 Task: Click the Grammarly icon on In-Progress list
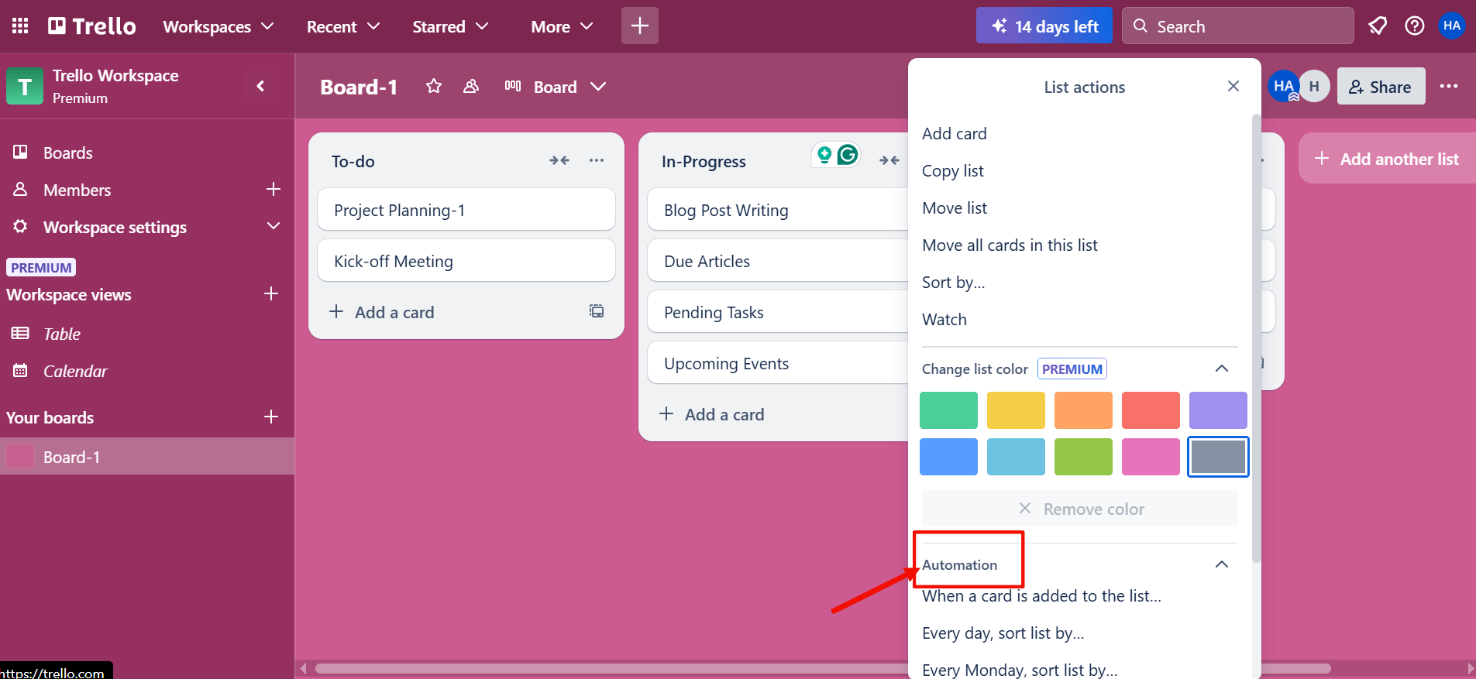848,155
